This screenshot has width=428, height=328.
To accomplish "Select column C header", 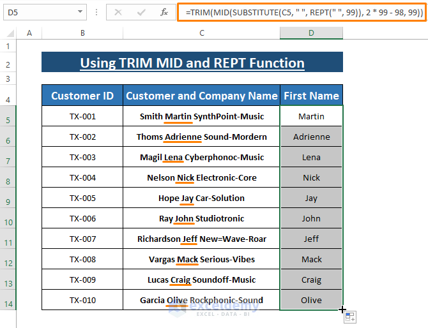I will click(202, 33).
